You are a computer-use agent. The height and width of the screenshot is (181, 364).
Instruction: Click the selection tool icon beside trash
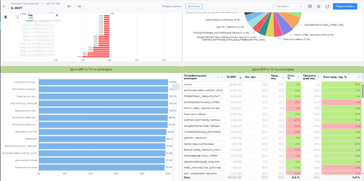tap(17, 17)
